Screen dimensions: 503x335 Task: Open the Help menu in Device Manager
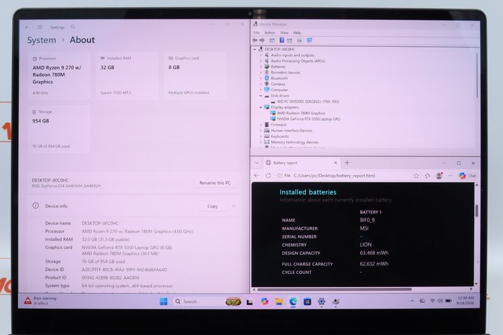tap(297, 33)
